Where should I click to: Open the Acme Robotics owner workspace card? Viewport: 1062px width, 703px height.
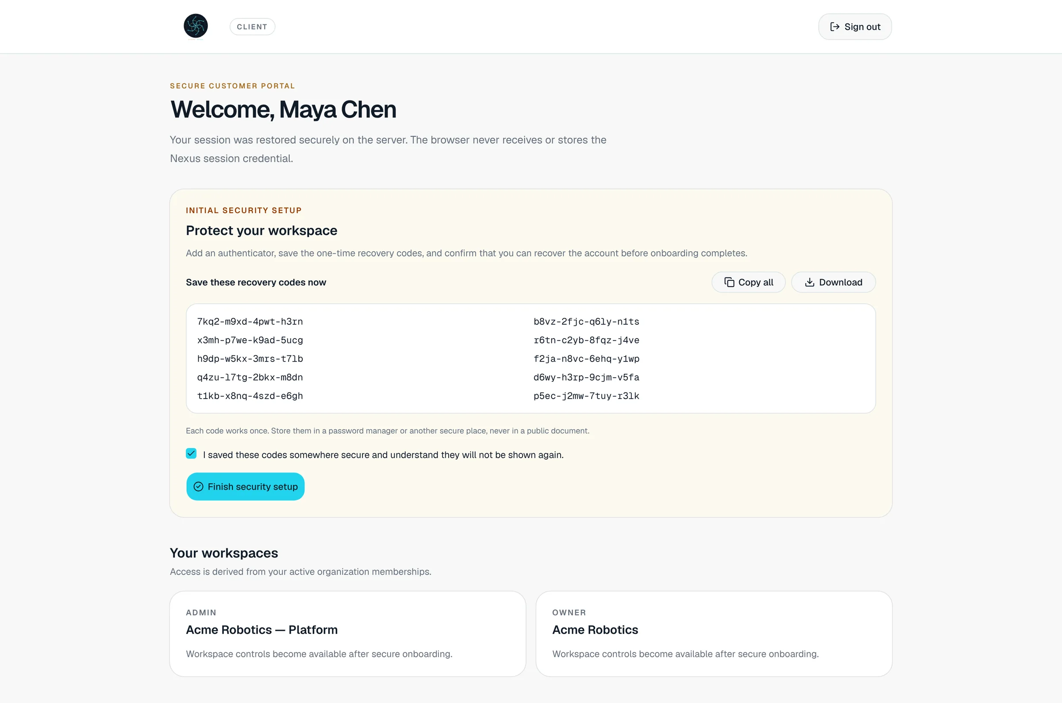click(714, 634)
